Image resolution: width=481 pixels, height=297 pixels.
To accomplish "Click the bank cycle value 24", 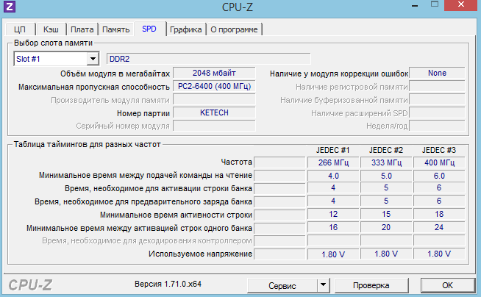I will (439, 227).
